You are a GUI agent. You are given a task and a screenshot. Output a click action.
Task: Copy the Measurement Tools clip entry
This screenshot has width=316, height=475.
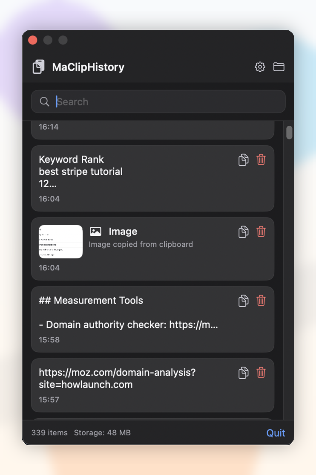[243, 301]
